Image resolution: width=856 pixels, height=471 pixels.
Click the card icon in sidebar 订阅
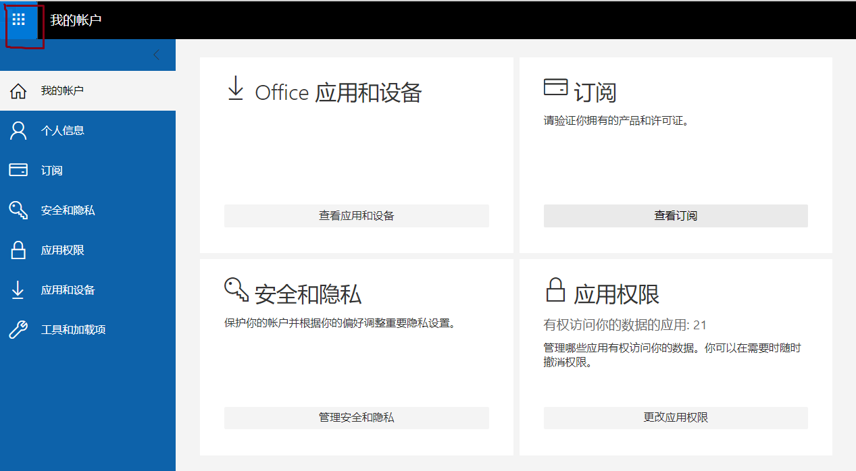(x=18, y=170)
